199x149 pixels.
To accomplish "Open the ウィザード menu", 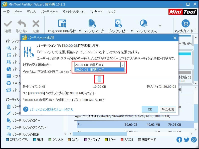I will pyautogui.click(x=96, y=12).
